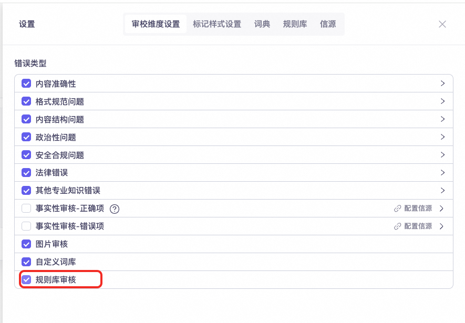Click the link icon in 事实性审核-错误项 row

tap(398, 226)
